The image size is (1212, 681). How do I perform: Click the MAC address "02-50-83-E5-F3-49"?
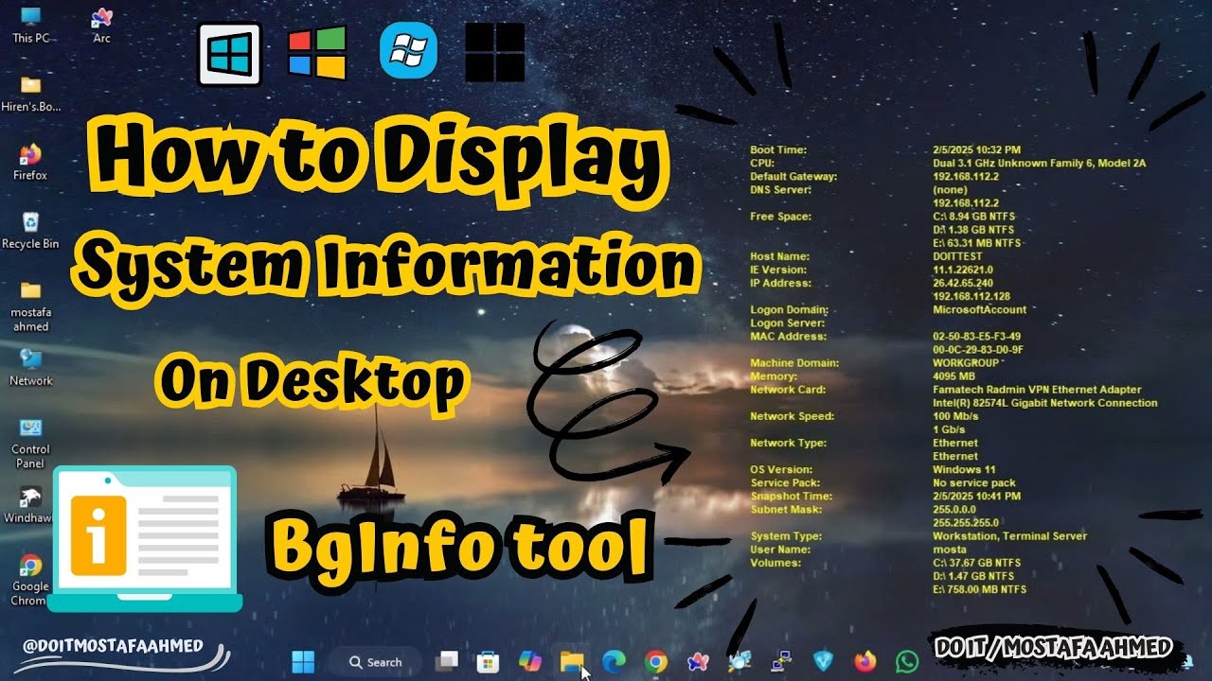click(x=976, y=337)
